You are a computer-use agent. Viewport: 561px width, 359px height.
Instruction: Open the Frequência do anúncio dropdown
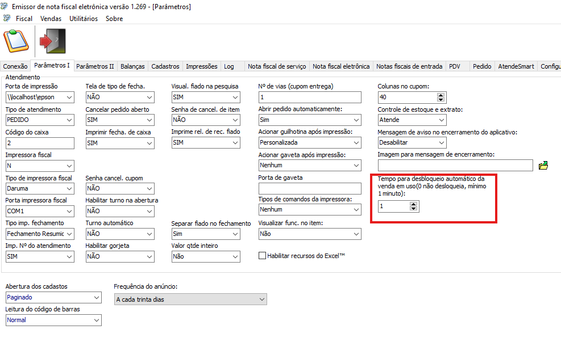(x=261, y=299)
